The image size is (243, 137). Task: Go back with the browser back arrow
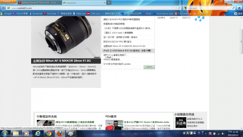(3, 8)
